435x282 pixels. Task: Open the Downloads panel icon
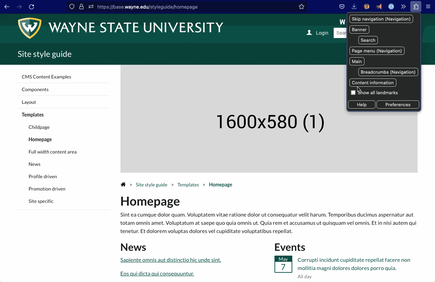click(354, 7)
